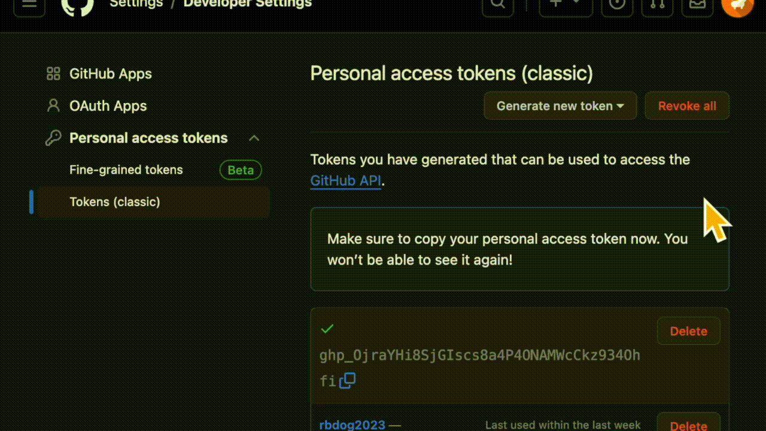Copy the new token to clipboard
Viewport: 766px width, 431px height.
click(x=348, y=380)
